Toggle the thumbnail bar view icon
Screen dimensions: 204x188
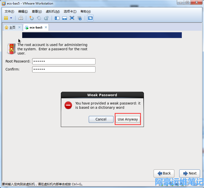click(x=65, y=18)
